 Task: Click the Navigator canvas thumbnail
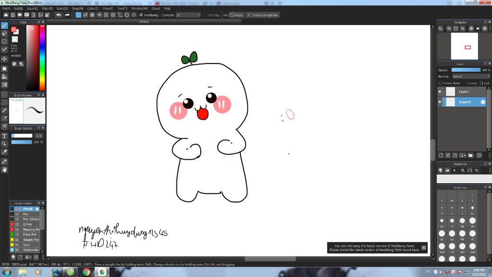pyautogui.click(x=465, y=46)
